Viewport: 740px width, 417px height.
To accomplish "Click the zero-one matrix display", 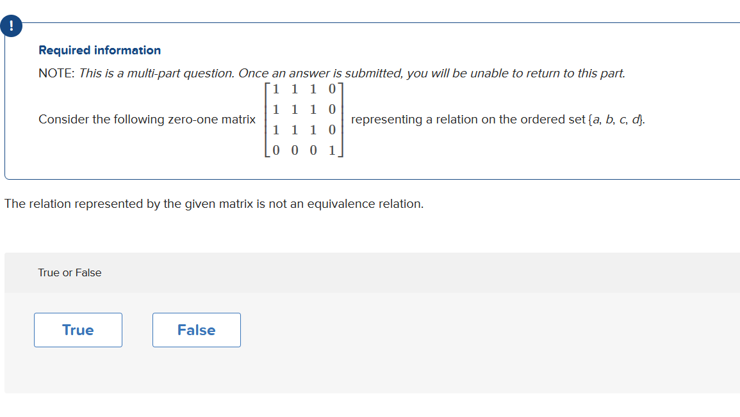I will tap(304, 119).
